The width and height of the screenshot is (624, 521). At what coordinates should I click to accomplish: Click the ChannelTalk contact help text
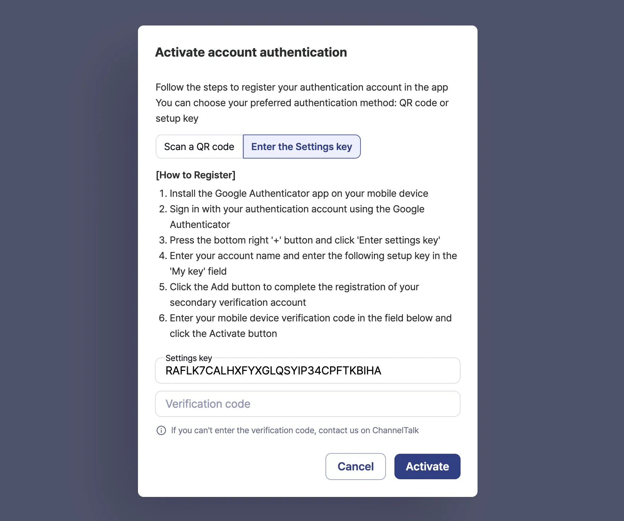[x=295, y=430]
